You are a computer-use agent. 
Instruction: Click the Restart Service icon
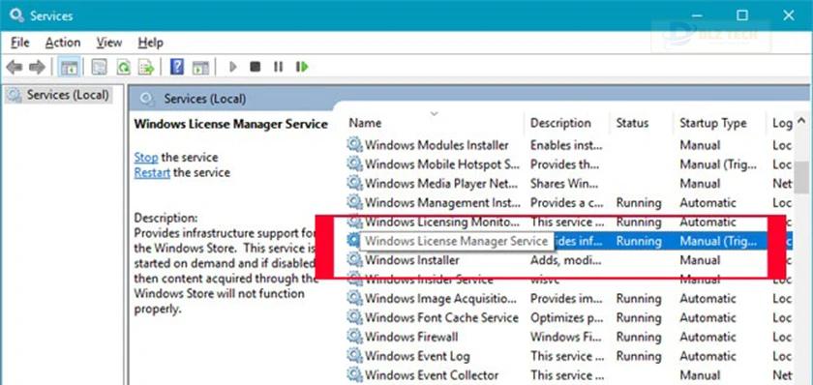pos(302,67)
